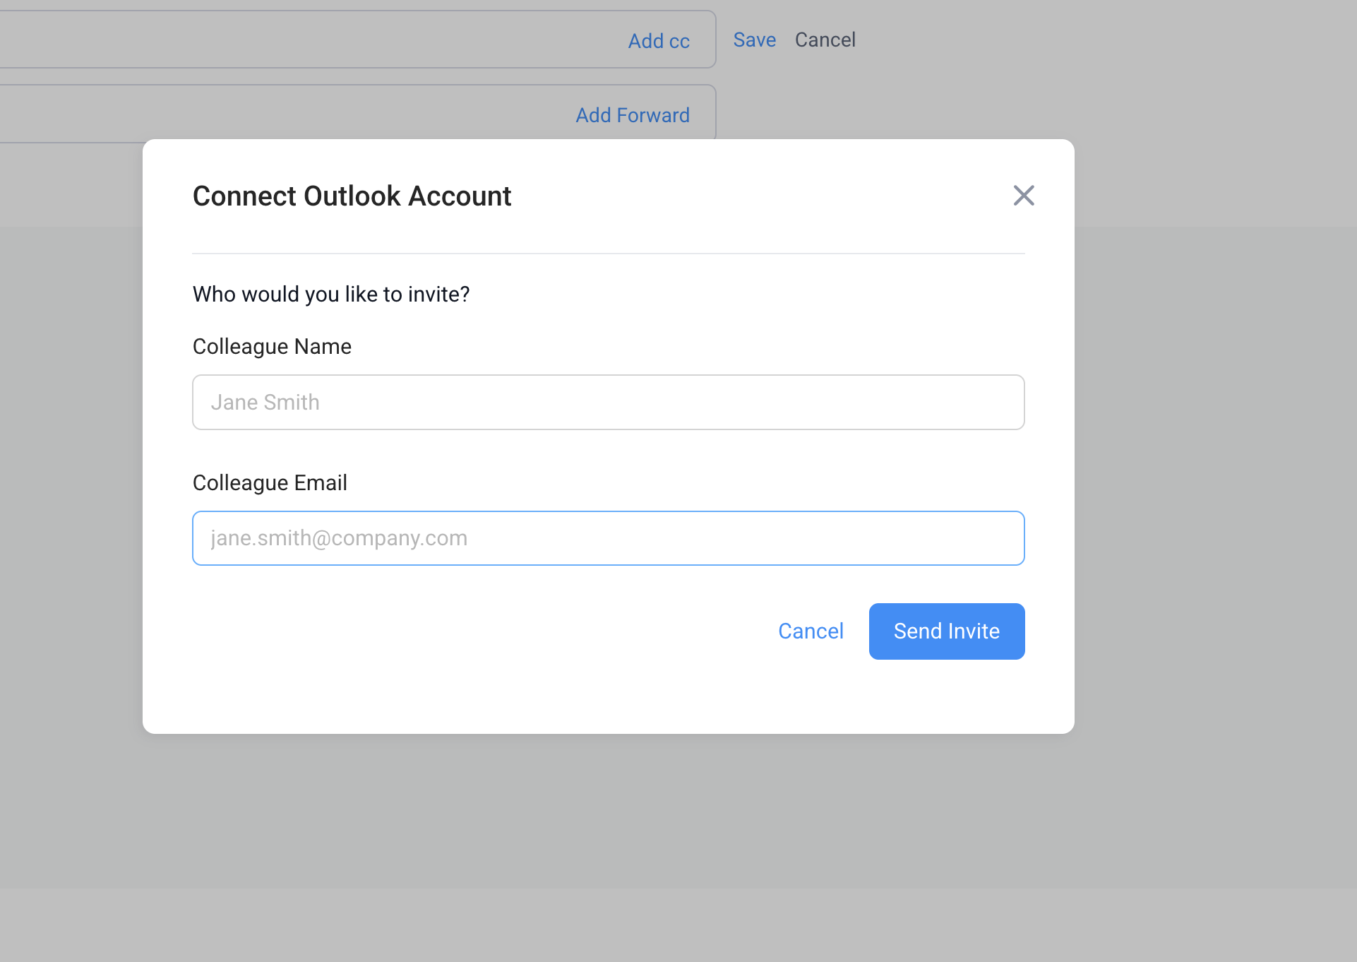This screenshot has height=962, width=1357.
Task: Close the Connect Outlook Account dialog
Action: click(x=1024, y=196)
